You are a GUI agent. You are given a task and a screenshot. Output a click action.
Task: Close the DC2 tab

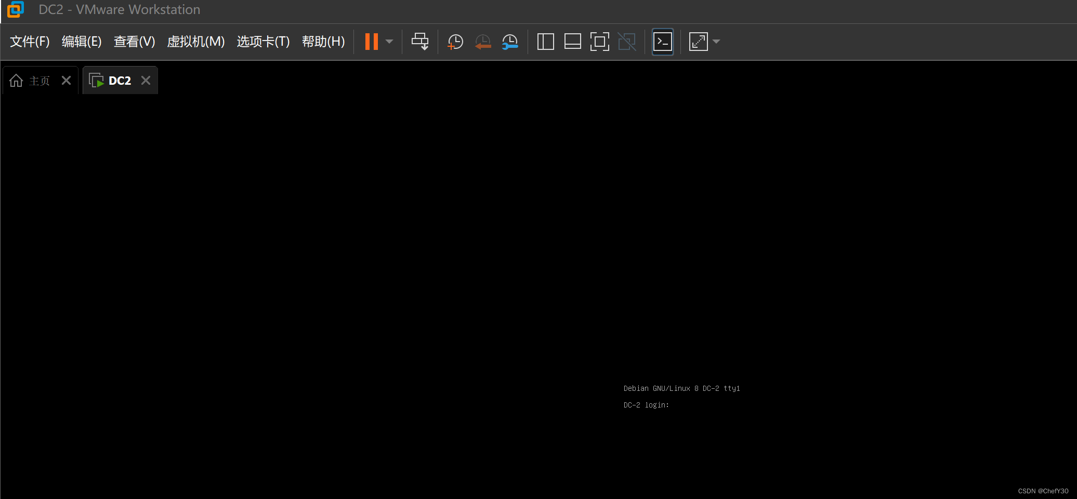pyautogui.click(x=146, y=81)
